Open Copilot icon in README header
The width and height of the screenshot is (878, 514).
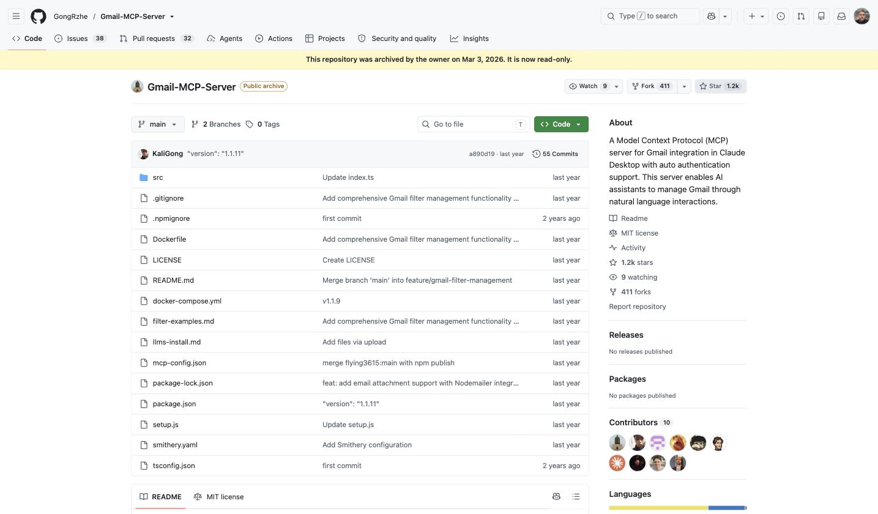(x=556, y=496)
